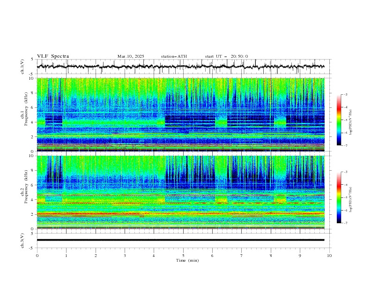Click the "8" kHz tick on the ch.1 frequency axis
The image size is (371, 287).
click(33, 93)
